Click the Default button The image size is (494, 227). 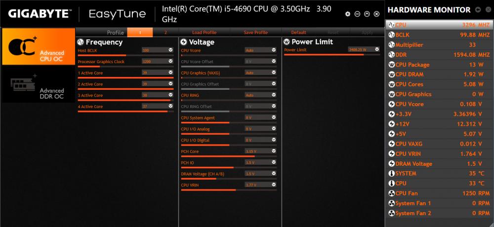pos(299,33)
